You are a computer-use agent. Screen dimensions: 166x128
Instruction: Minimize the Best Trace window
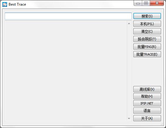click(138, 3)
